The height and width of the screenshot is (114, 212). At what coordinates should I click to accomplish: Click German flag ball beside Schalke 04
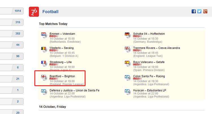click(x=128, y=35)
